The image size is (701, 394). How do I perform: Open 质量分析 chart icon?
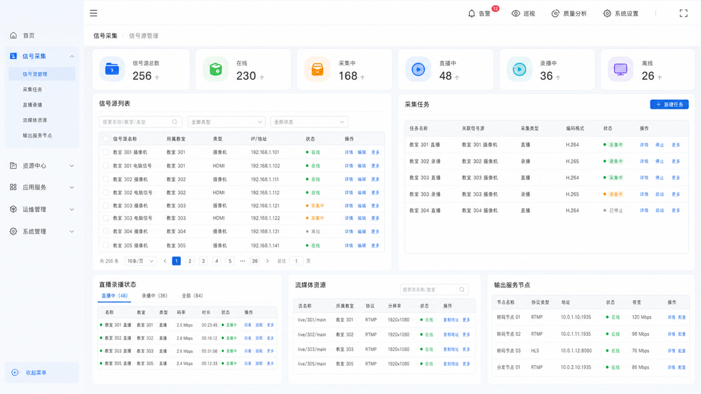pyautogui.click(x=555, y=14)
